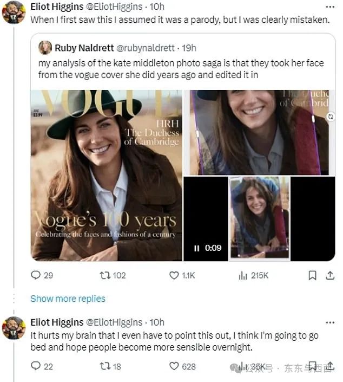Bookmark the first Eliot Higgins tweet
Viewport: 343px width, 382px height.
pyautogui.click(x=312, y=275)
